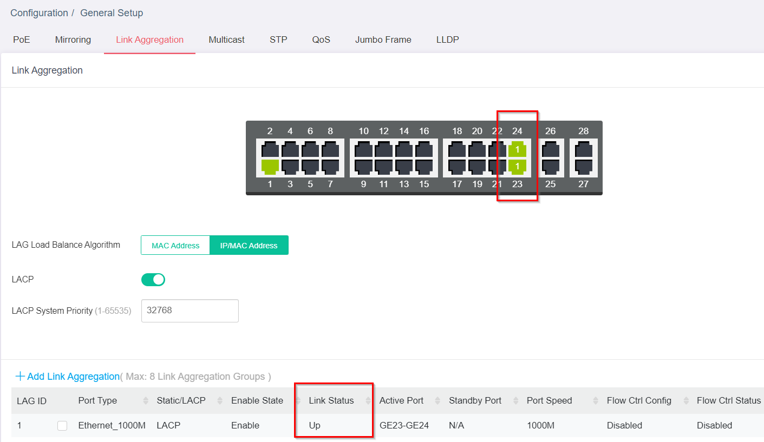Screen dimensions: 764x442
Task: Select IP/MAC Address load balance option
Action: tap(249, 246)
